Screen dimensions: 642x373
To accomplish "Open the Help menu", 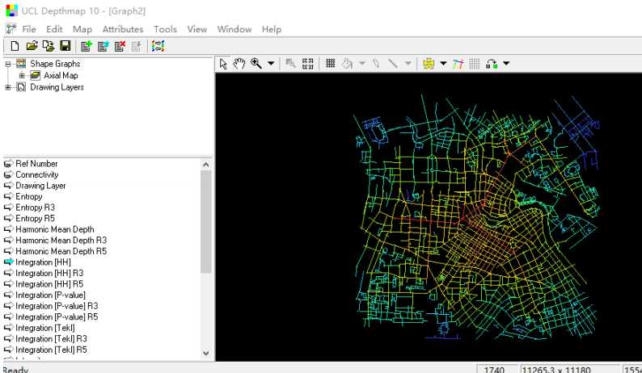I will (272, 29).
